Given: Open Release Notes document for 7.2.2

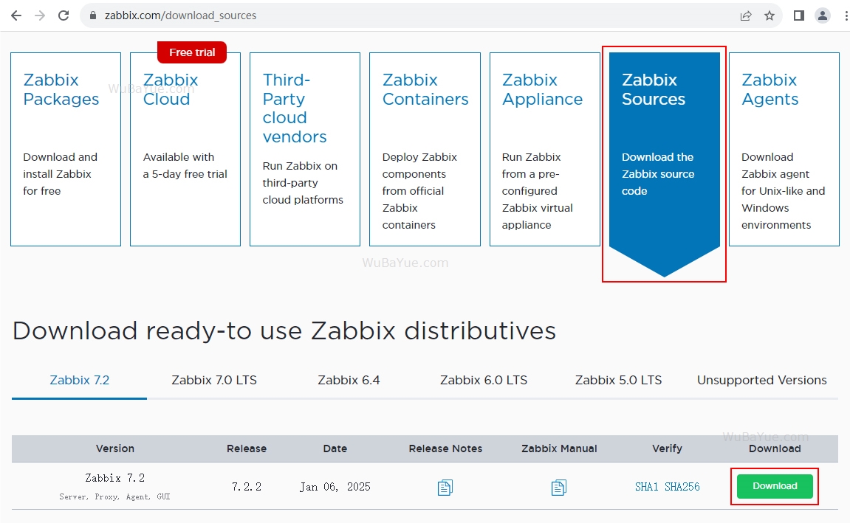Looking at the screenshot, I should coord(445,488).
